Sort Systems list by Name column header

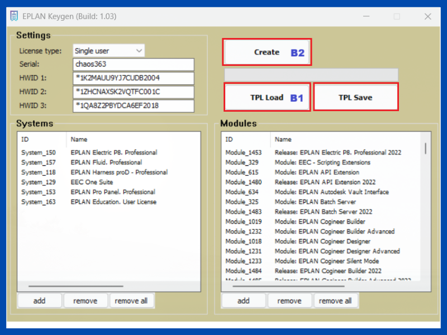79,139
